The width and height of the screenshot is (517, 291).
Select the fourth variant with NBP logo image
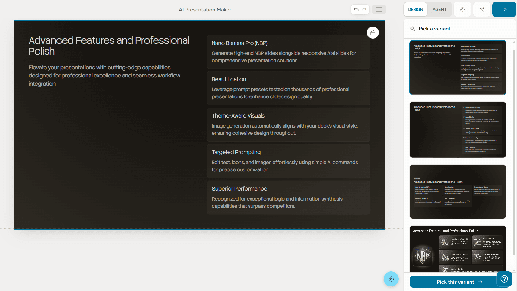click(x=458, y=249)
